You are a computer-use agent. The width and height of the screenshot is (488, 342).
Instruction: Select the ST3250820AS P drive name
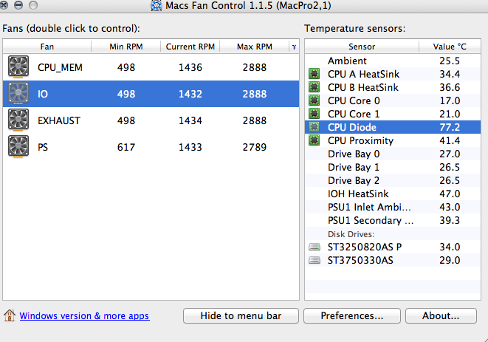click(x=365, y=247)
